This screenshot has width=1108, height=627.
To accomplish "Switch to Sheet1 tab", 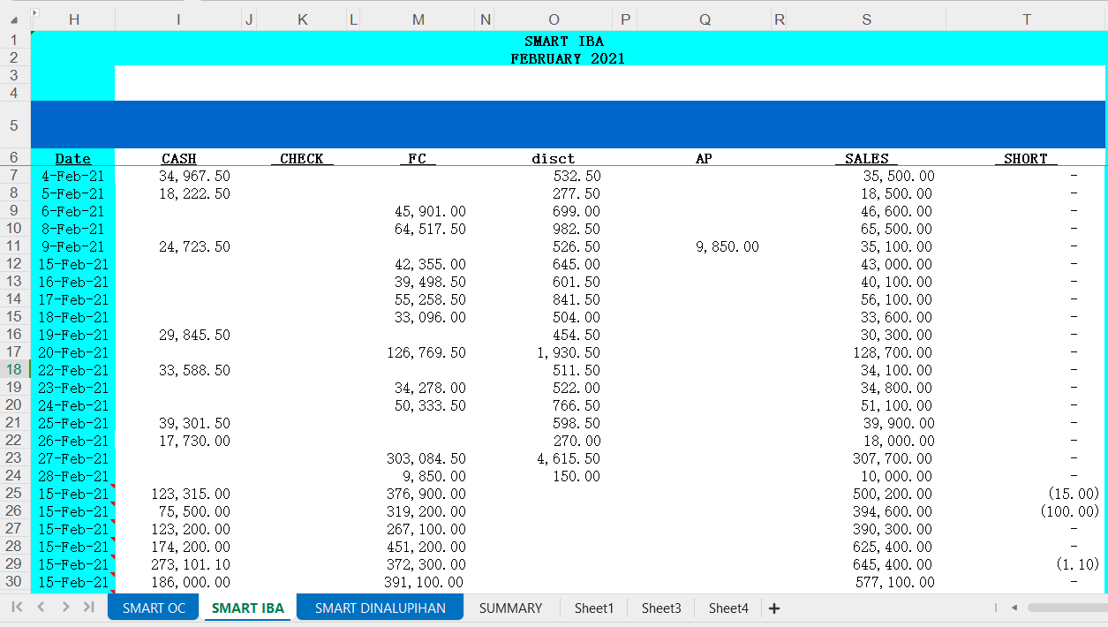I will point(594,608).
